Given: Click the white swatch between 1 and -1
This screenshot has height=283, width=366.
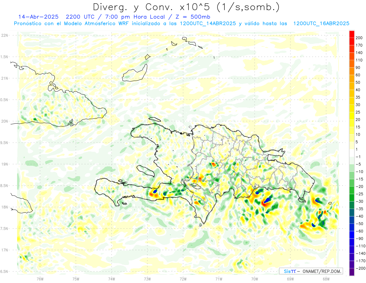Looking at the screenshot, I should pos(352,153).
